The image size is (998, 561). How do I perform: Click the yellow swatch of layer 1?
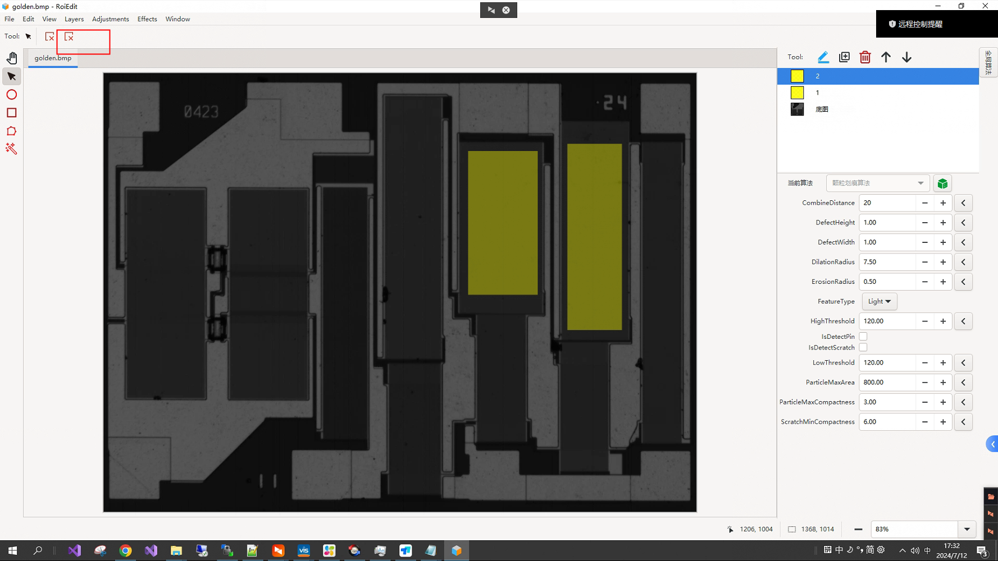pos(797,93)
